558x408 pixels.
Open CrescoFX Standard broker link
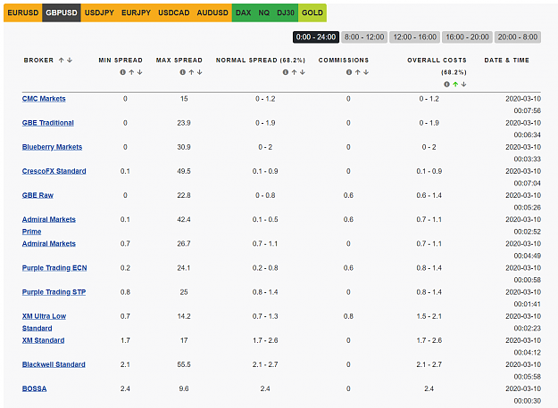coord(54,171)
